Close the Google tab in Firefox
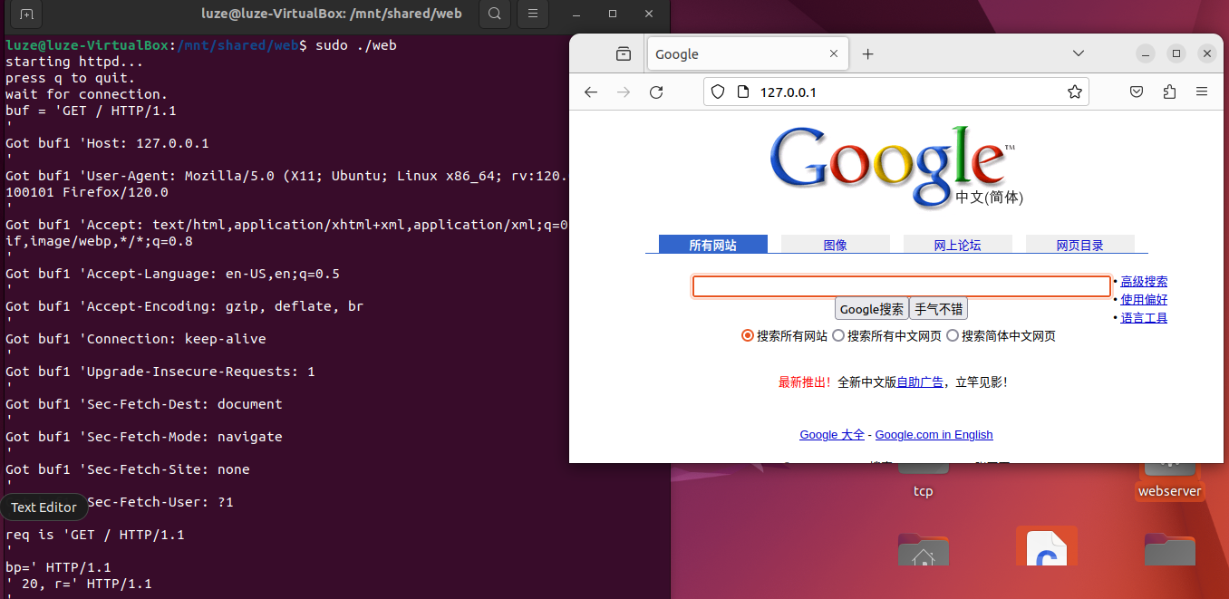1229x599 pixels. pos(834,54)
